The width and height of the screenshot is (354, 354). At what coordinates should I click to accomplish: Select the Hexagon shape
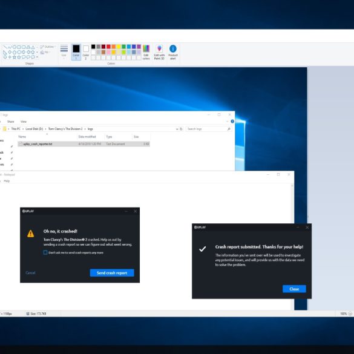[19, 52]
